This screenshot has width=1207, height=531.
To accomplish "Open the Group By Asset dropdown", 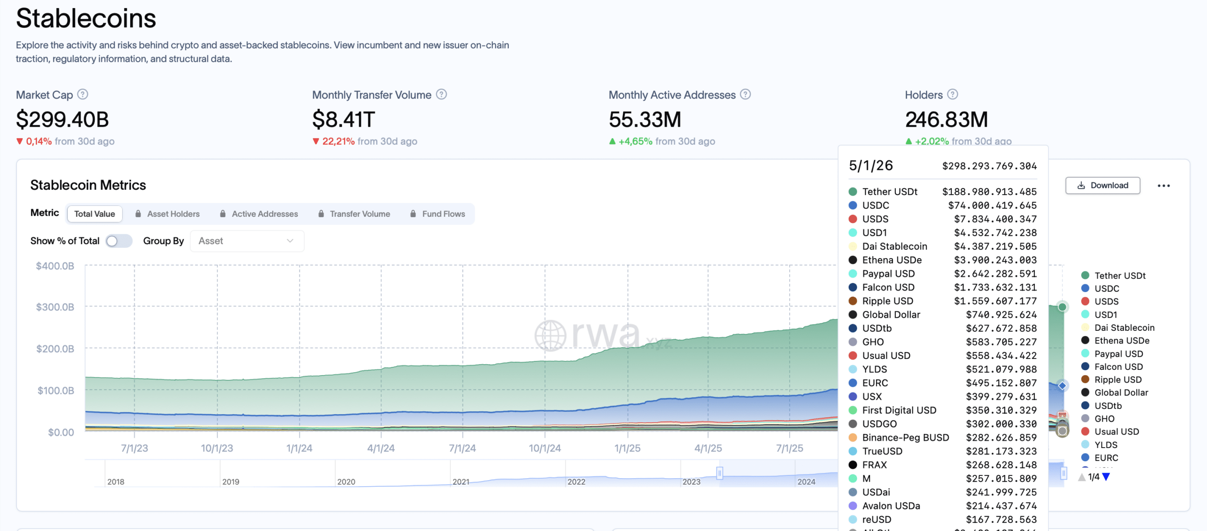I will (247, 241).
